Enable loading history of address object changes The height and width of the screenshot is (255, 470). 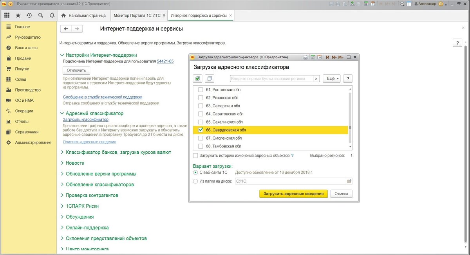[195, 156]
